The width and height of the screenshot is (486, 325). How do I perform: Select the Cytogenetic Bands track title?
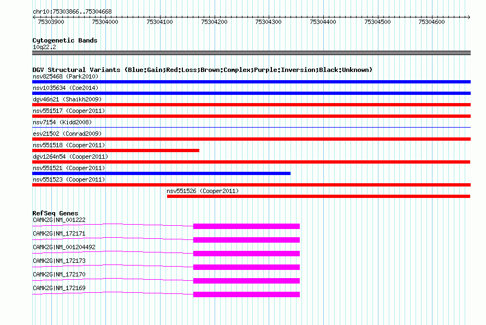click(x=65, y=40)
